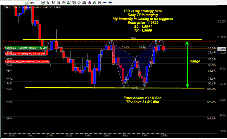The height and width of the screenshot is (139, 227).
Task: Select the 1.9606 B LMT Contingent order label
Action: [x=27, y=61]
